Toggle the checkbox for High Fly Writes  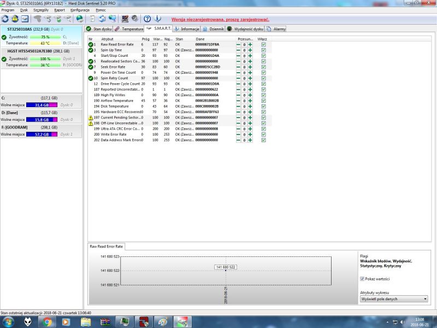click(x=263, y=95)
